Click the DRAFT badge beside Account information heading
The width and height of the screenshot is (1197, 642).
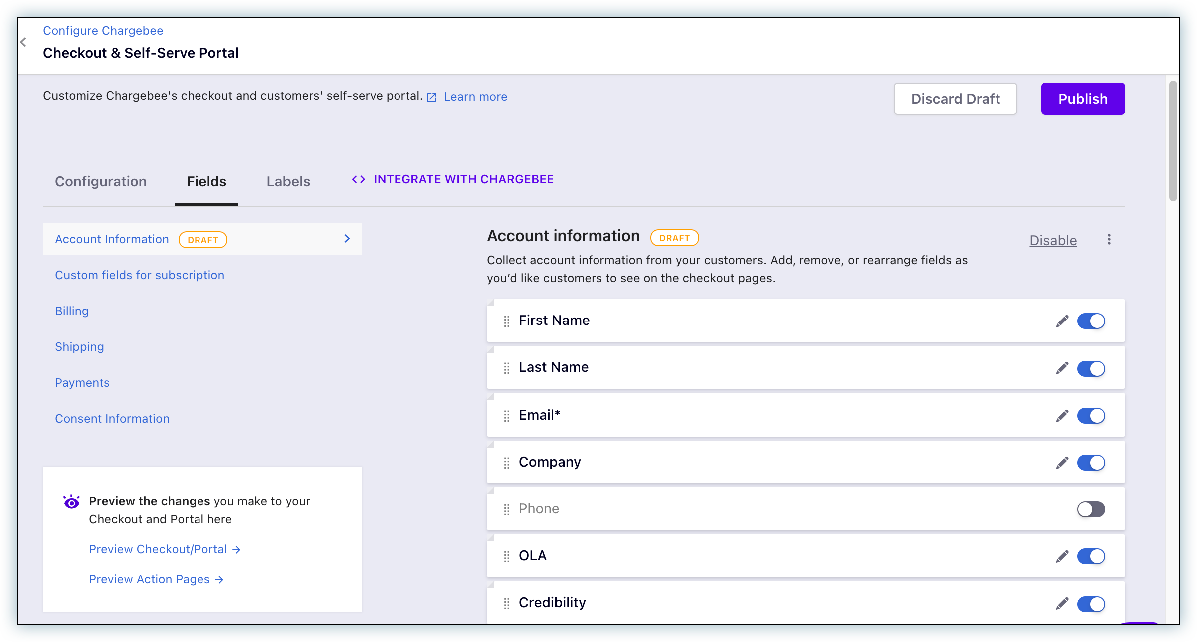click(x=674, y=238)
